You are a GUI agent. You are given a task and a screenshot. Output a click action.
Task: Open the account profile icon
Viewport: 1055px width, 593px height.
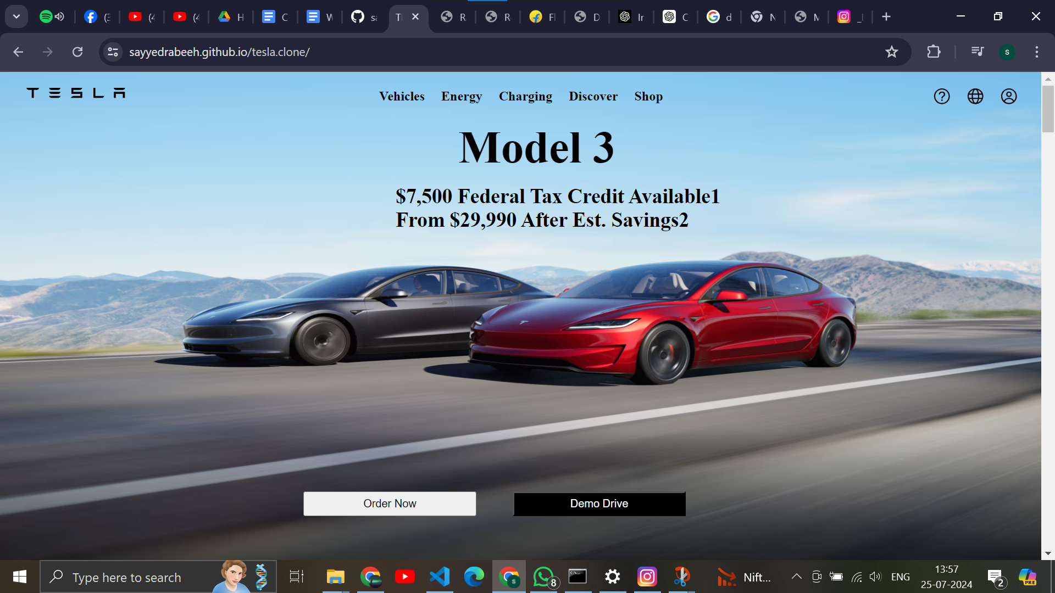pyautogui.click(x=1009, y=97)
